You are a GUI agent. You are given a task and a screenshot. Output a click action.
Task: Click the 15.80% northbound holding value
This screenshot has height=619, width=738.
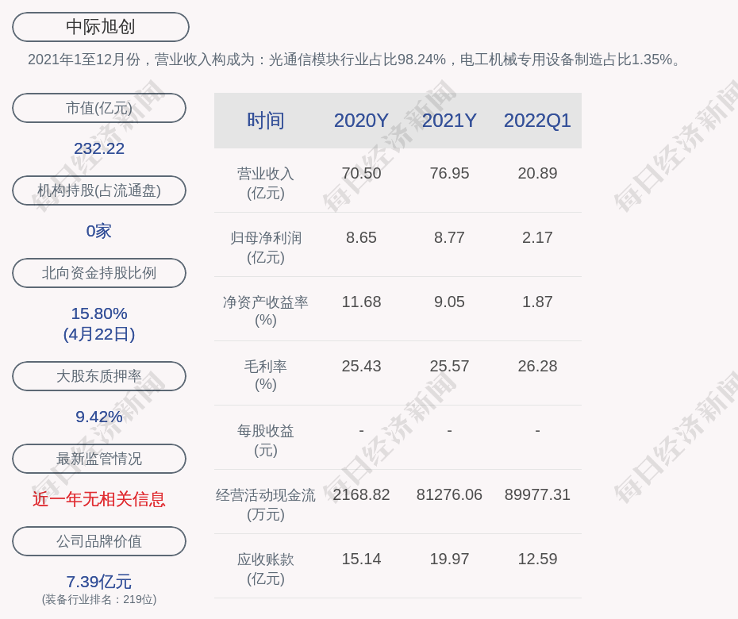pyautogui.click(x=99, y=313)
